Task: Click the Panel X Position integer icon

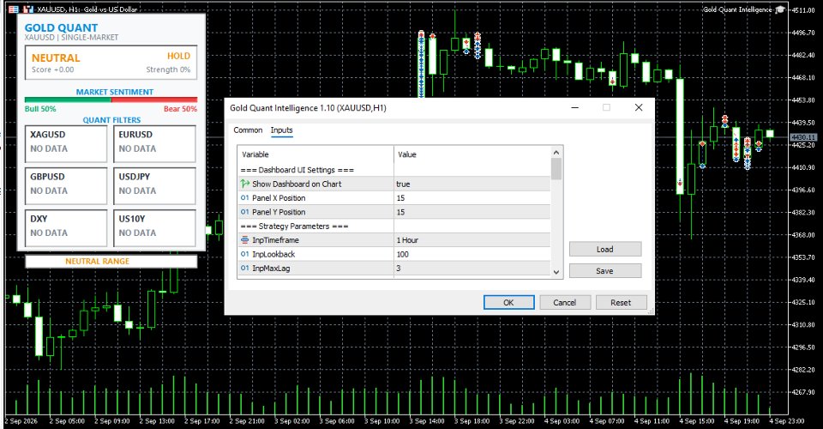Action: [x=244, y=198]
